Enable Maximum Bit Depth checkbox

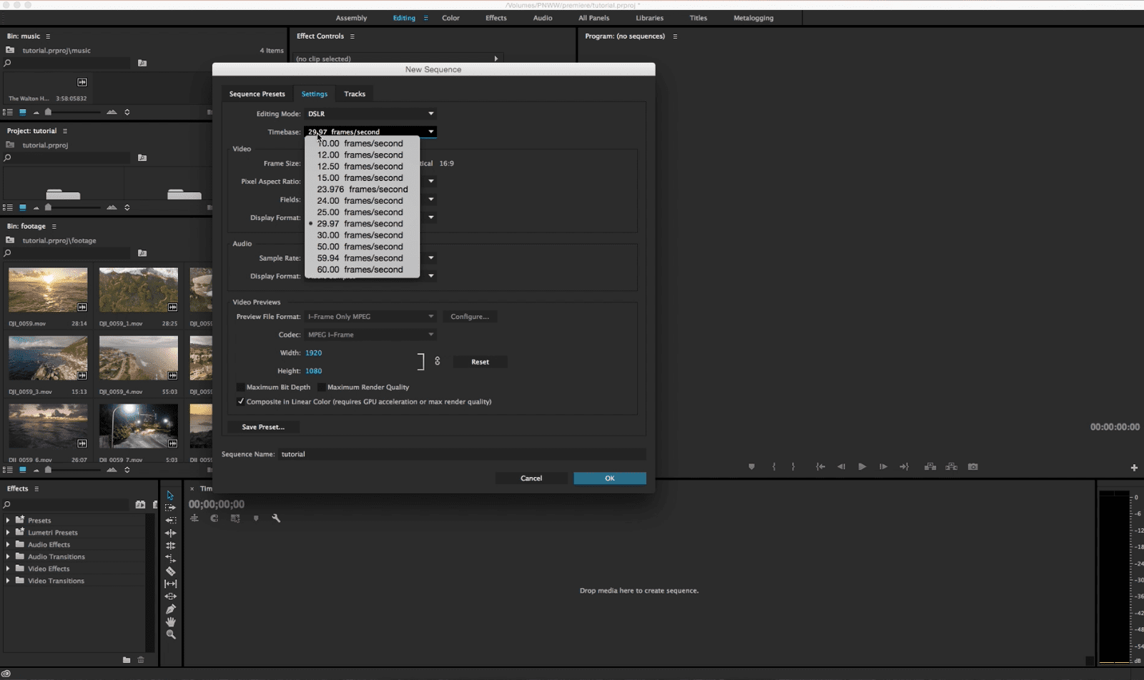click(x=240, y=388)
